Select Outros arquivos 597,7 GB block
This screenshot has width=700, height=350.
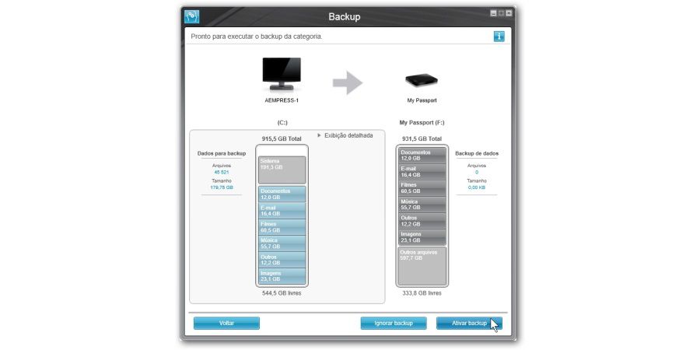tap(422, 266)
